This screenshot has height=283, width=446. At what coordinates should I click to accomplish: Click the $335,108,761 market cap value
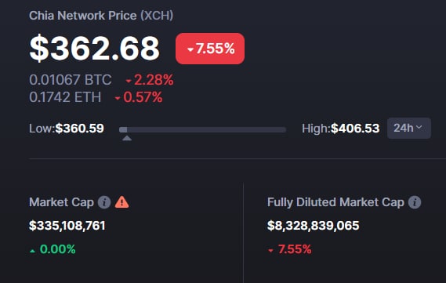pos(67,226)
